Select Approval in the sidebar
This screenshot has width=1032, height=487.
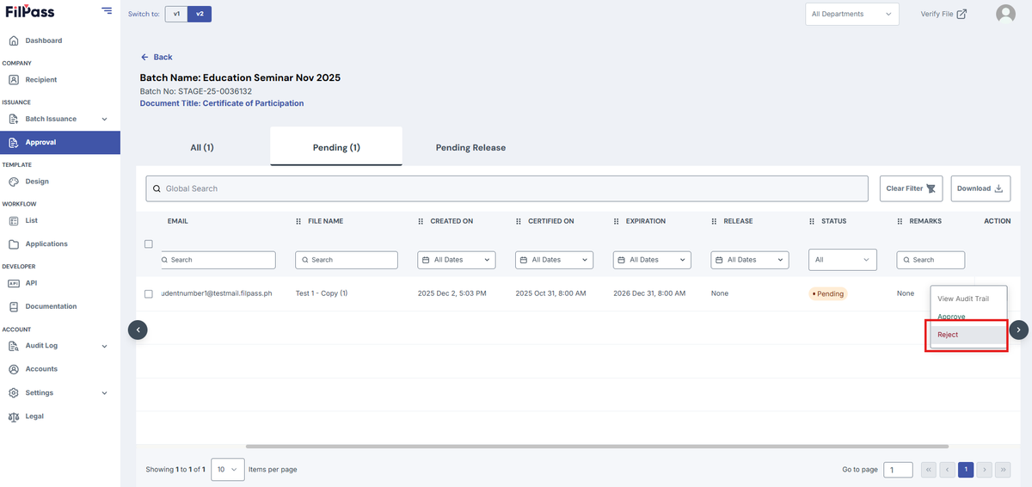60,143
